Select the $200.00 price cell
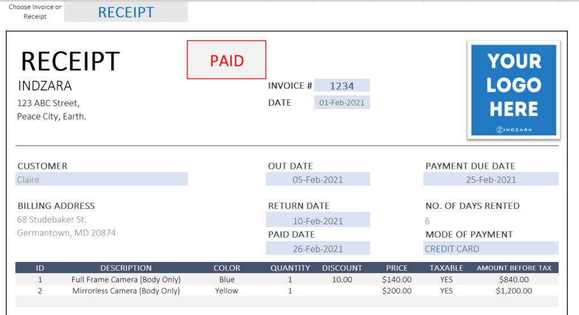The width and height of the screenshot is (579, 315). [x=396, y=291]
